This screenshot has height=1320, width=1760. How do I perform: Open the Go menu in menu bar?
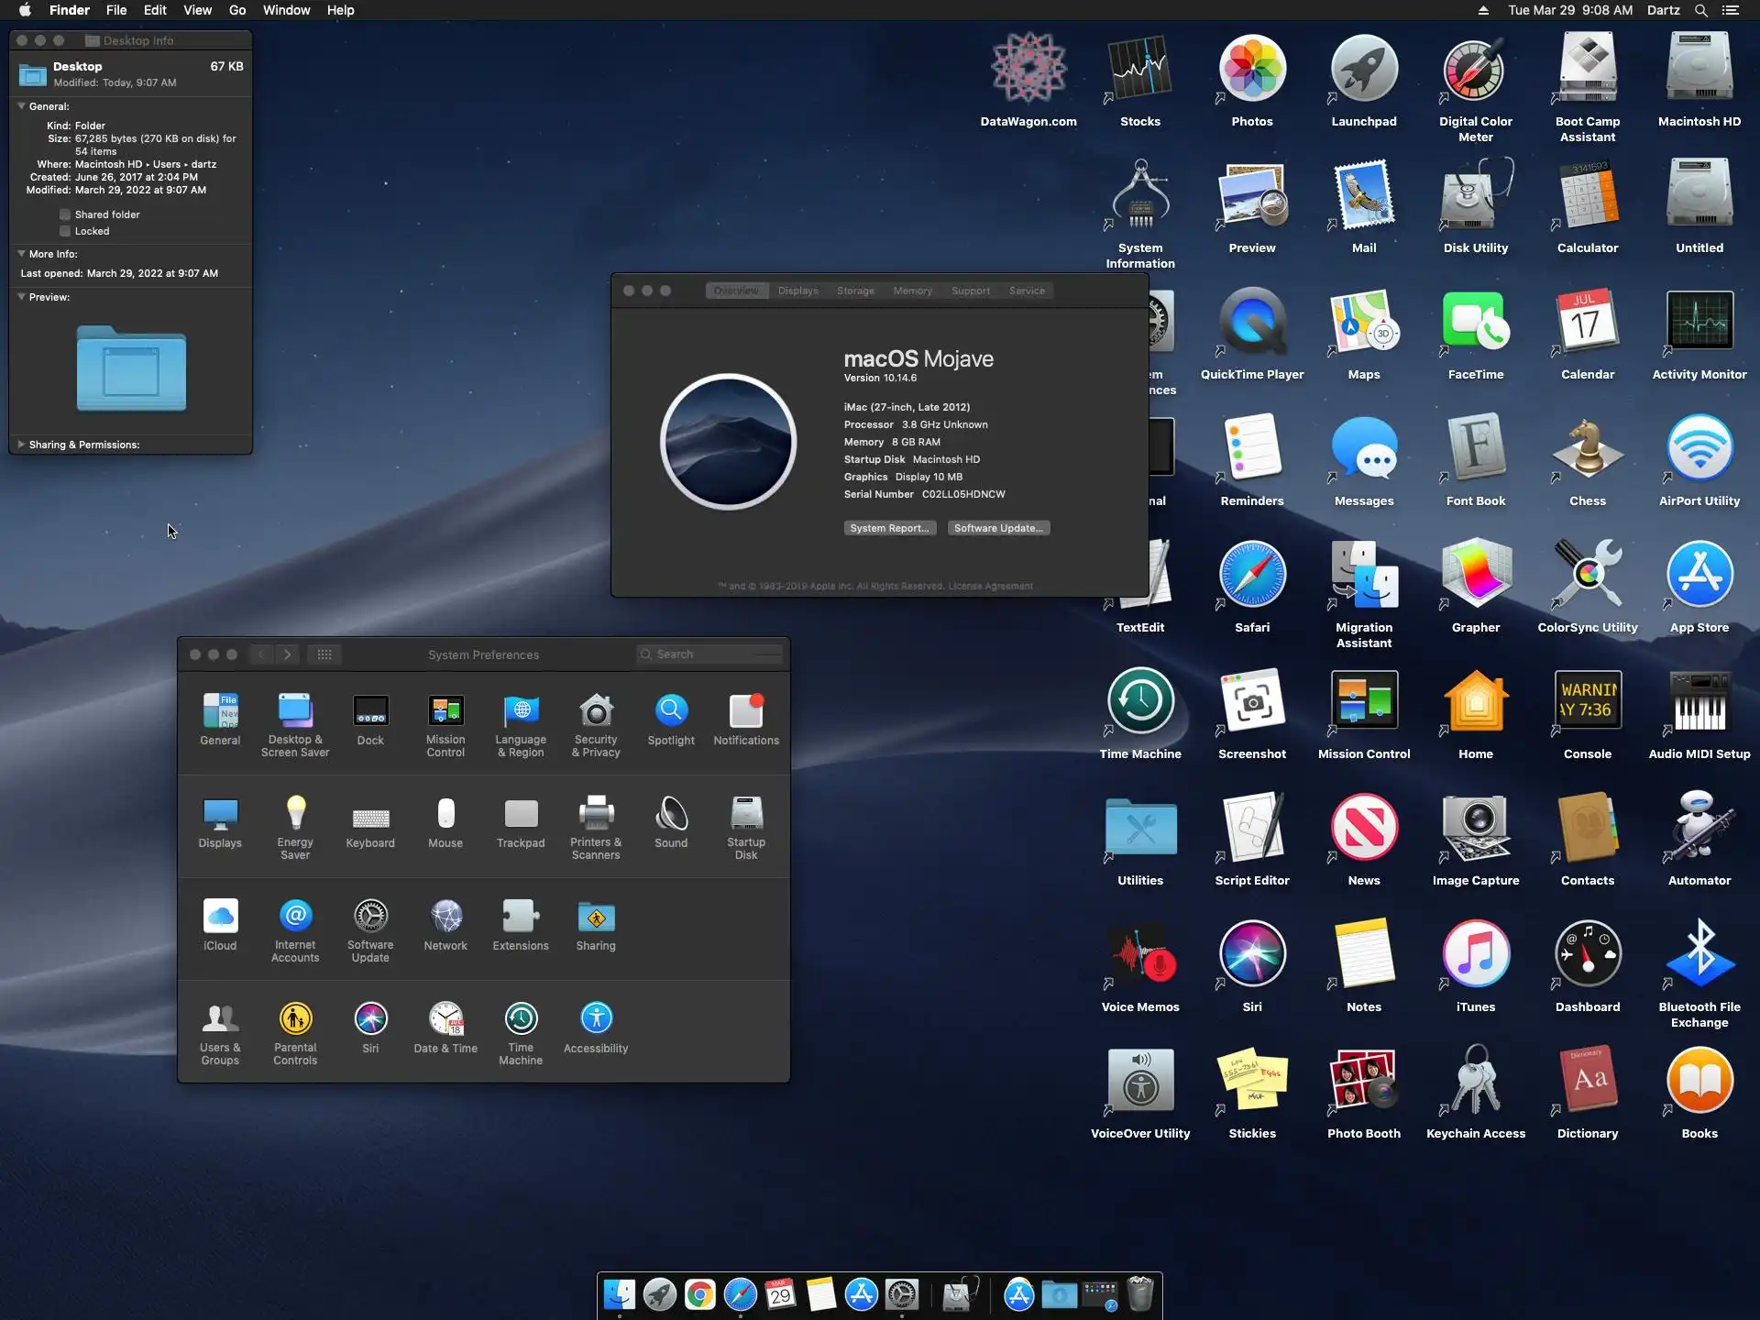click(237, 10)
